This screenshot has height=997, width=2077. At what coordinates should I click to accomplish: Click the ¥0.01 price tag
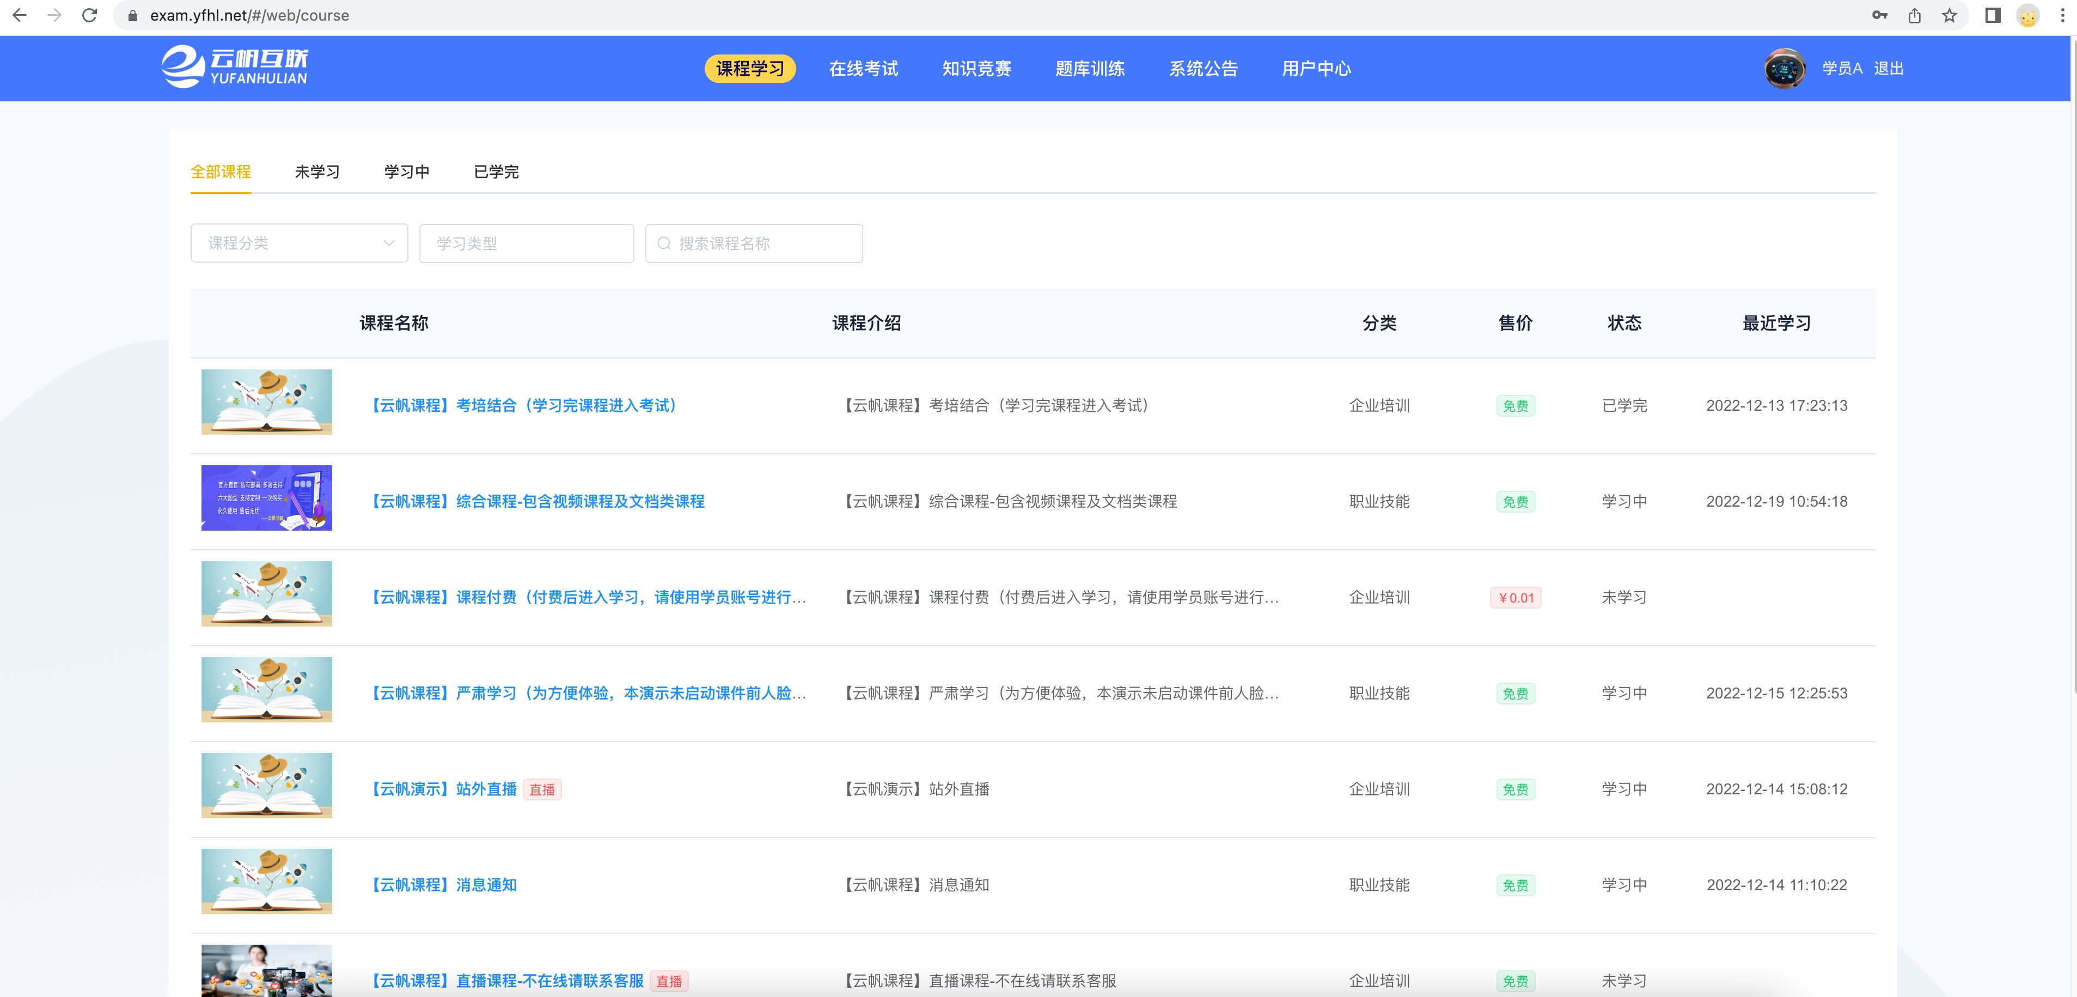1515,598
